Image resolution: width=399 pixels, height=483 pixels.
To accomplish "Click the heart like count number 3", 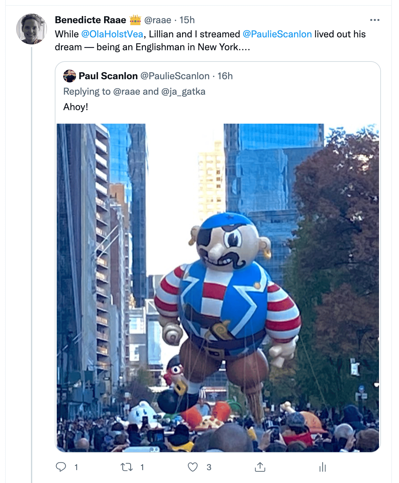I will 209,467.
